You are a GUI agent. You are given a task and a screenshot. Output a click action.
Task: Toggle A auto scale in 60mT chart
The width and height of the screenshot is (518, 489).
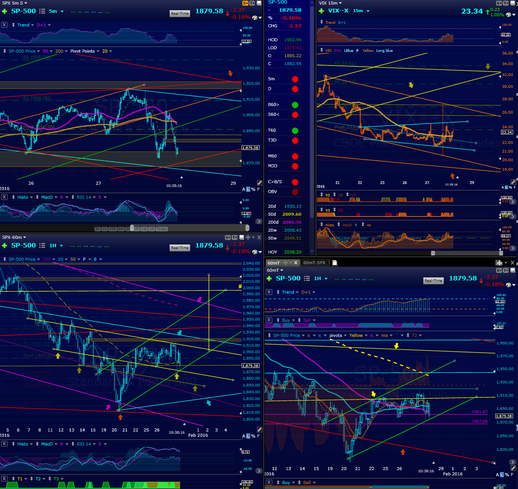click(x=498, y=475)
